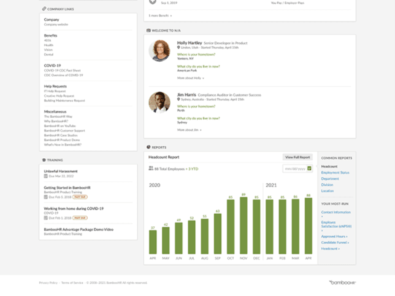Click the calendar icon for Working from home training
This screenshot has width=395, height=296.
(46, 218)
